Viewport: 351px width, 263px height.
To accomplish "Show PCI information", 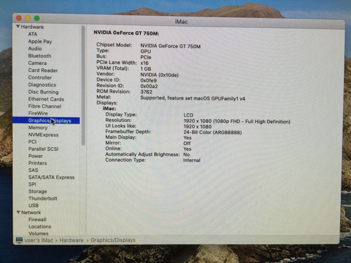I will [x=32, y=142].
